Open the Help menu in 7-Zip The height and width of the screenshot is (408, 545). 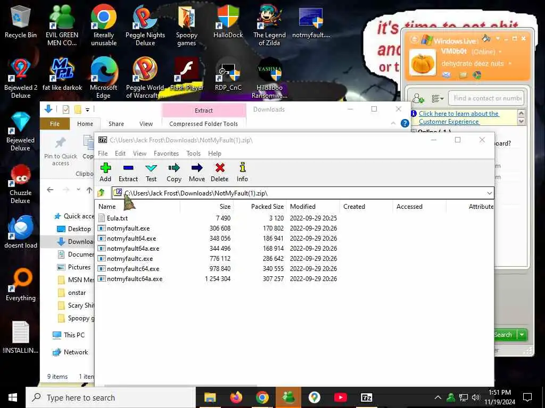214,154
